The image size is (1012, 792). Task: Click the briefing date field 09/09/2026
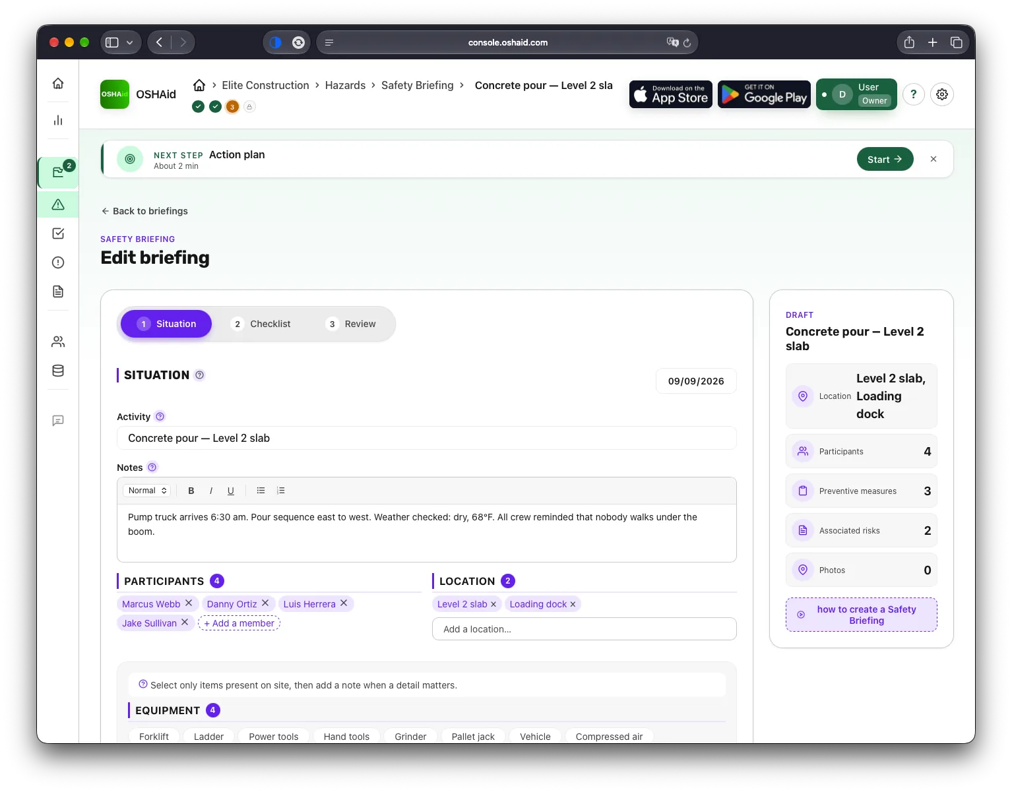696,381
